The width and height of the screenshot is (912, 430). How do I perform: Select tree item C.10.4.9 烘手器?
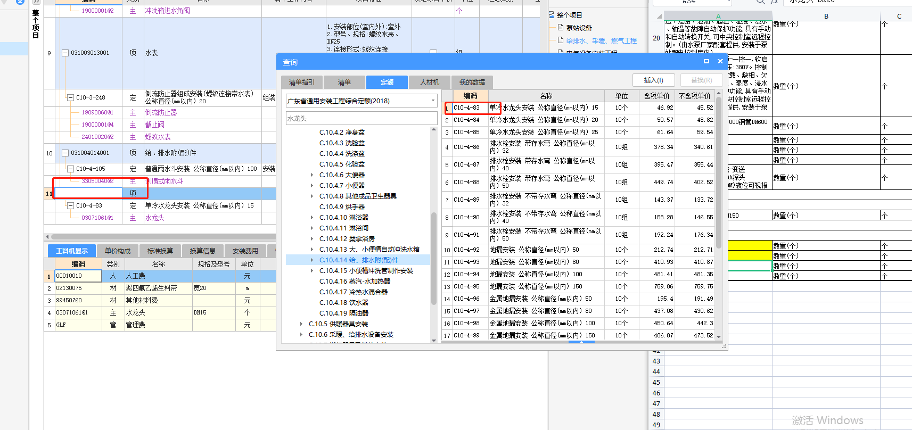[x=342, y=206]
